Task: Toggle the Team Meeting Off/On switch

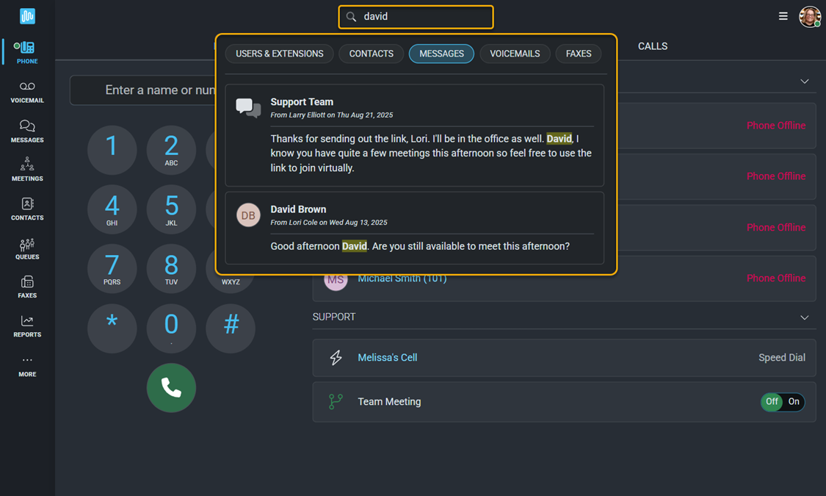Action: pos(782,402)
